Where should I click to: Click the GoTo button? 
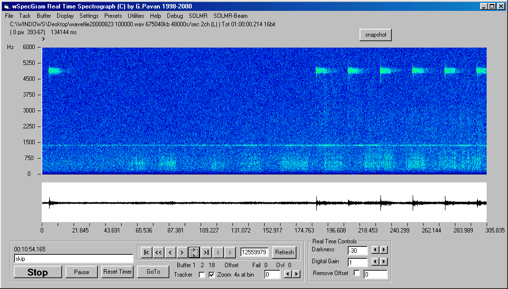point(153,272)
